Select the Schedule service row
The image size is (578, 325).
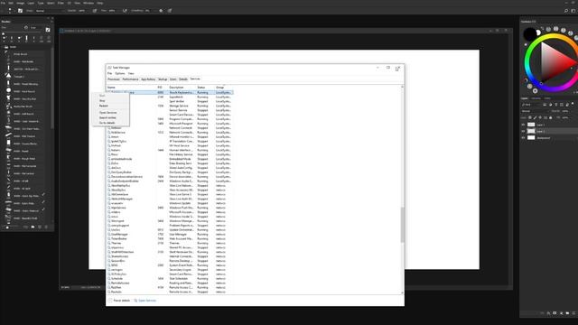(x=170, y=279)
